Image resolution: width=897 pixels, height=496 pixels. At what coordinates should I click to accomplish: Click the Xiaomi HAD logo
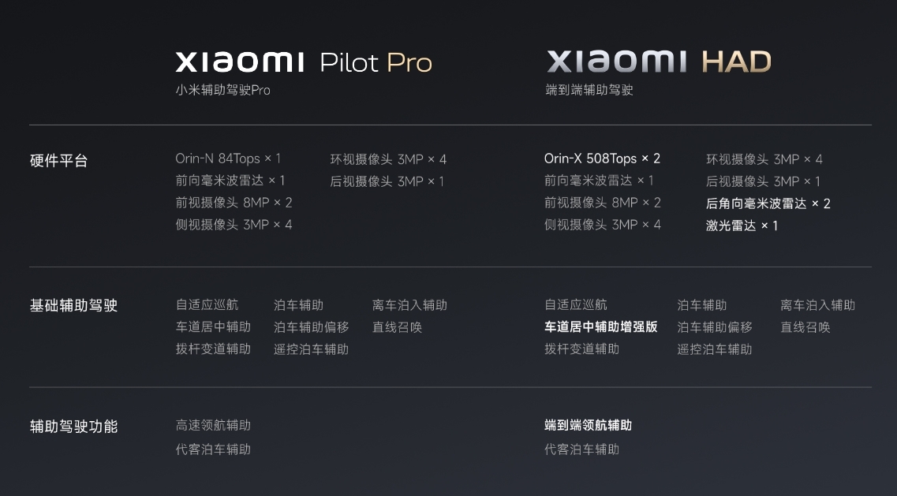[659, 62]
